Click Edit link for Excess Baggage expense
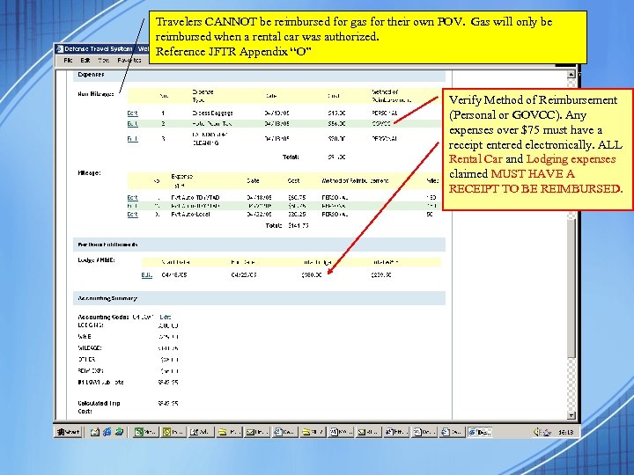The image size is (634, 475). (x=132, y=113)
